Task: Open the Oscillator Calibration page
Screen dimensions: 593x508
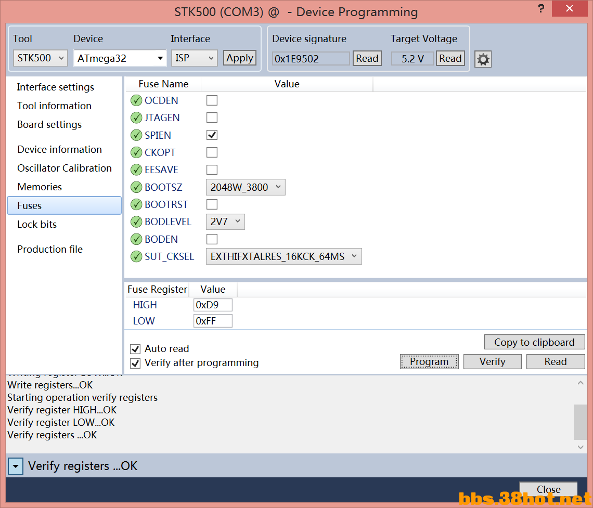Action: (65, 168)
